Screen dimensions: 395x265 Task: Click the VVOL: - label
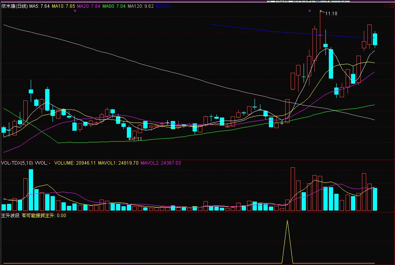[x=42, y=163]
